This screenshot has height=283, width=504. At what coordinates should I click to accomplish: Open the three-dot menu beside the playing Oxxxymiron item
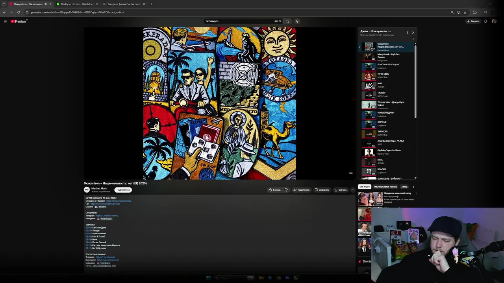coord(413,39)
